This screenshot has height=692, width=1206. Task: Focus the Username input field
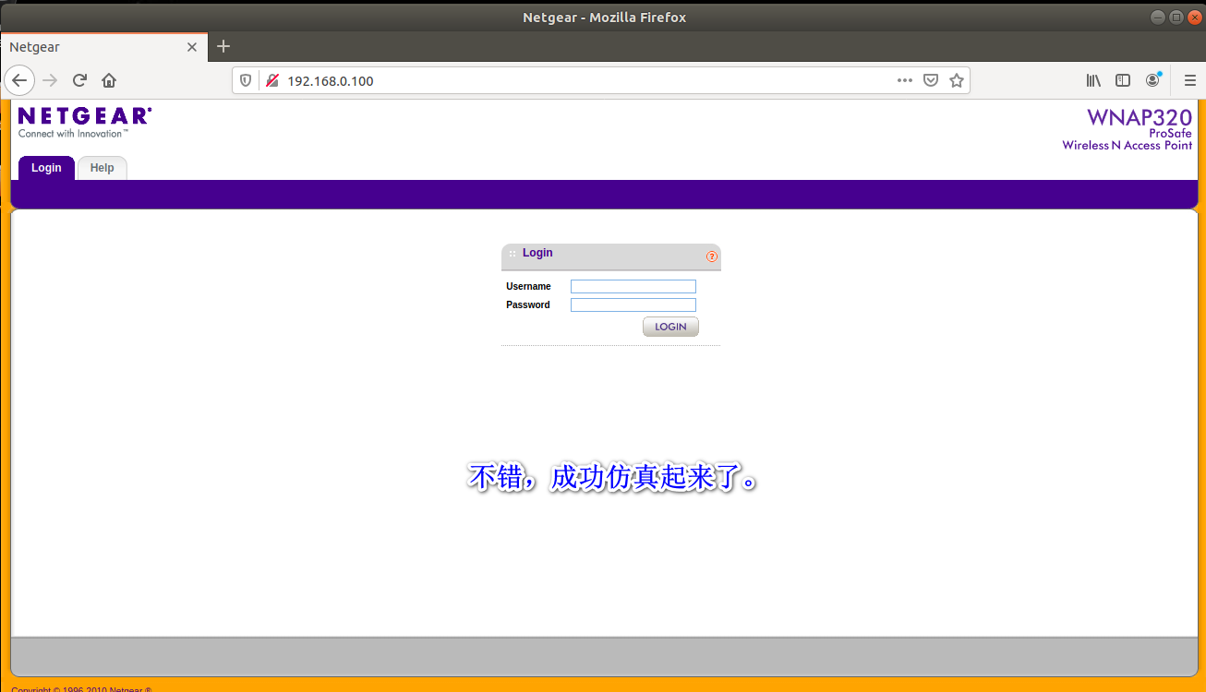633,287
